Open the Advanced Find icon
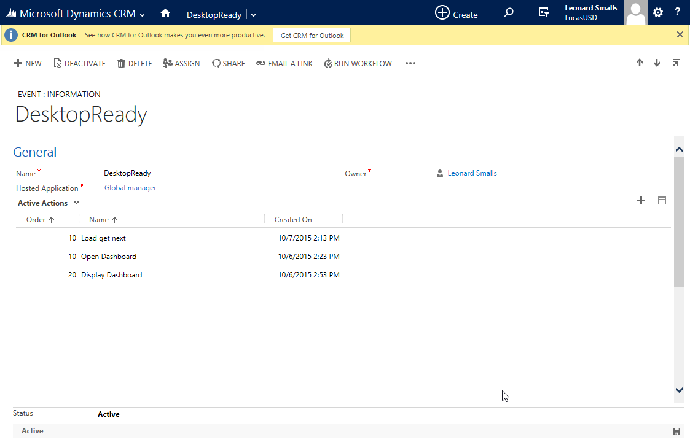Viewport: 690px width, 442px height. coord(544,12)
